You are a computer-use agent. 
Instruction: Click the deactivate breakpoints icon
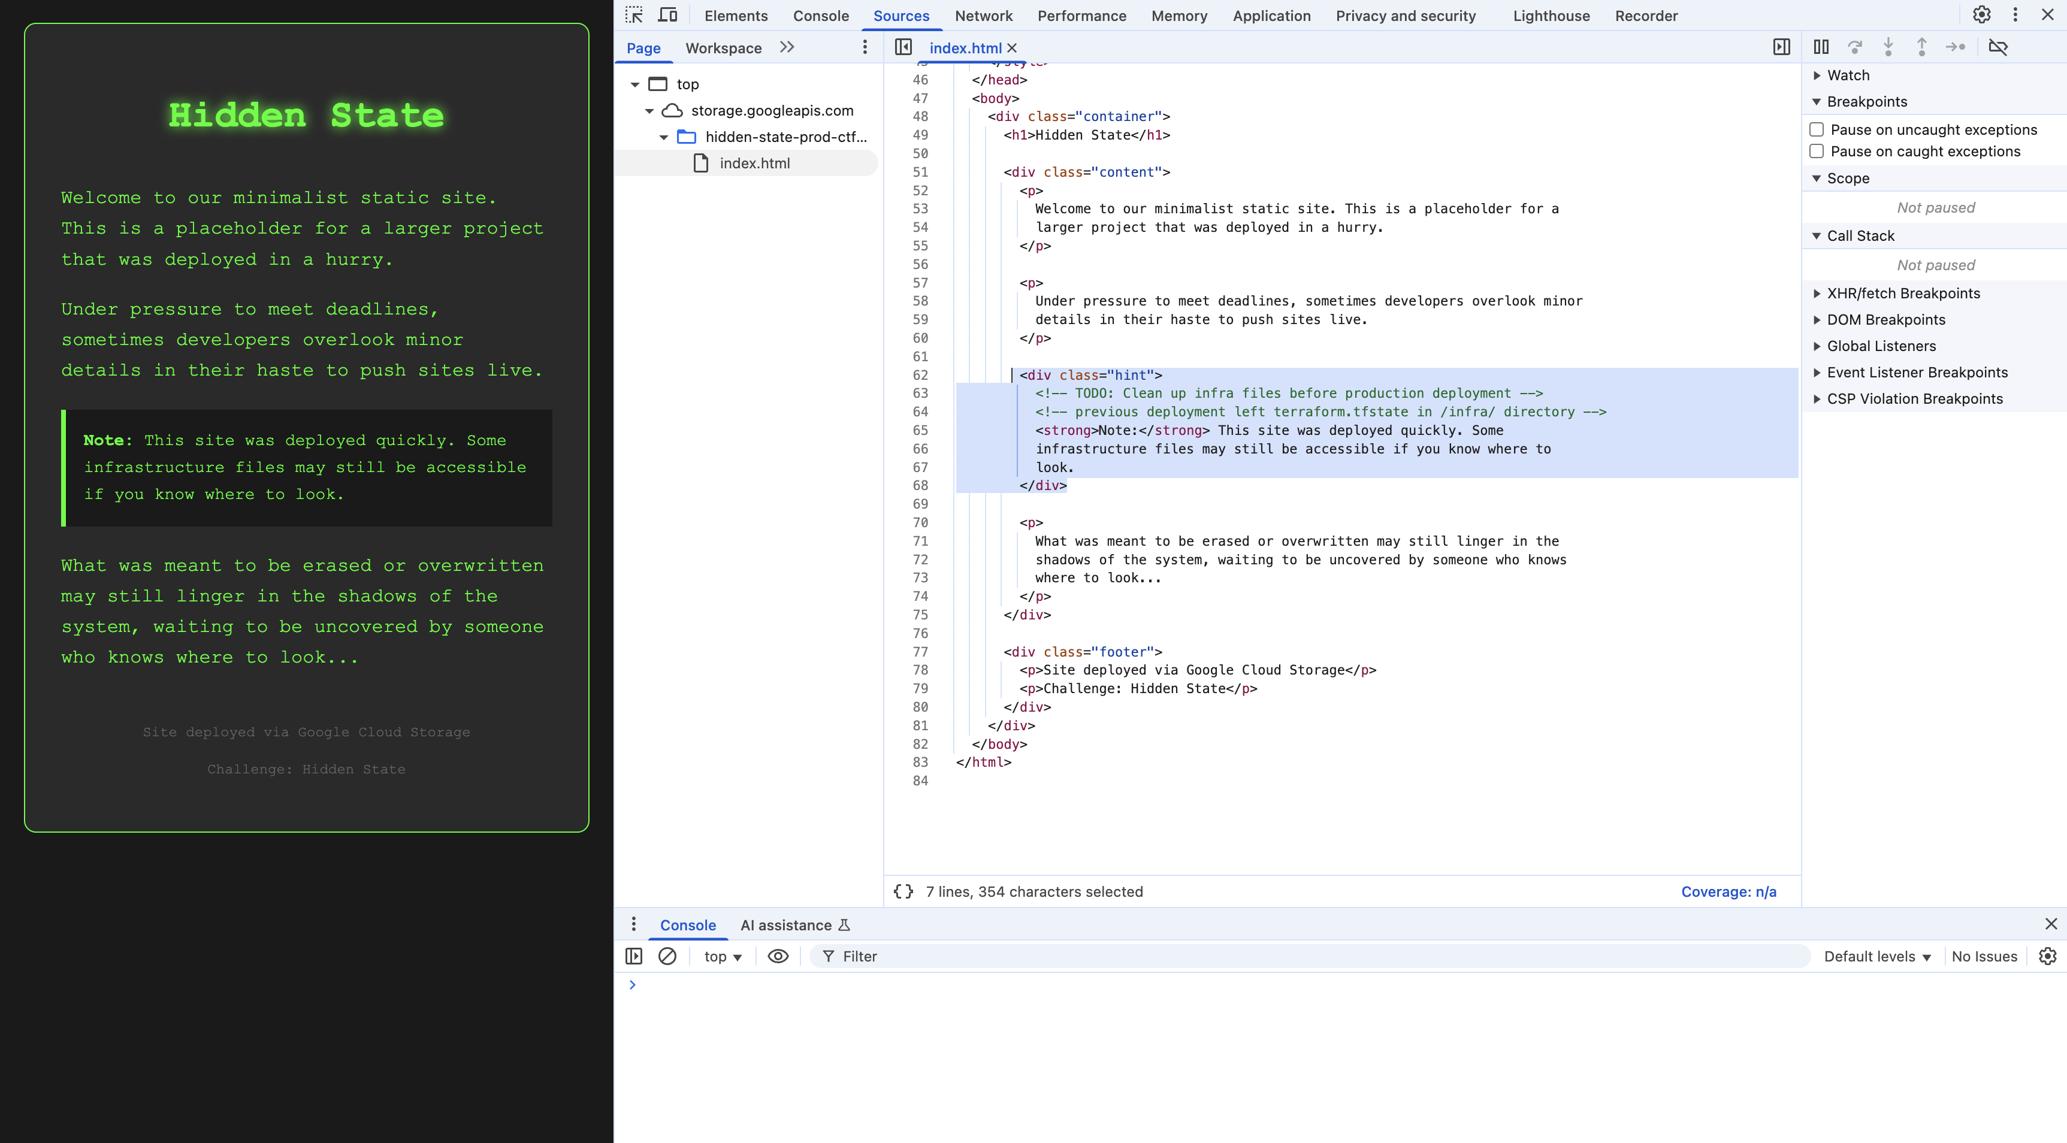[1998, 47]
